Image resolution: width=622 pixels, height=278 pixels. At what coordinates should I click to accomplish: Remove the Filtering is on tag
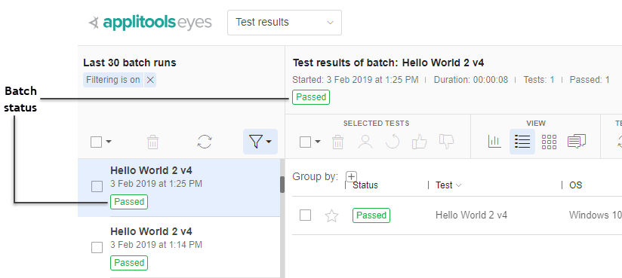pyautogui.click(x=150, y=80)
